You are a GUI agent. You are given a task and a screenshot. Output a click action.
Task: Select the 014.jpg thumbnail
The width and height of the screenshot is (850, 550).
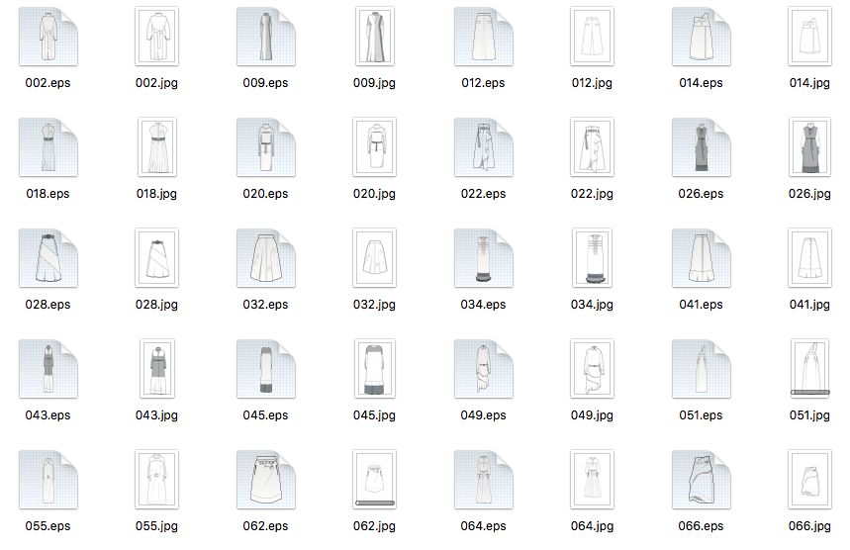point(809,37)
